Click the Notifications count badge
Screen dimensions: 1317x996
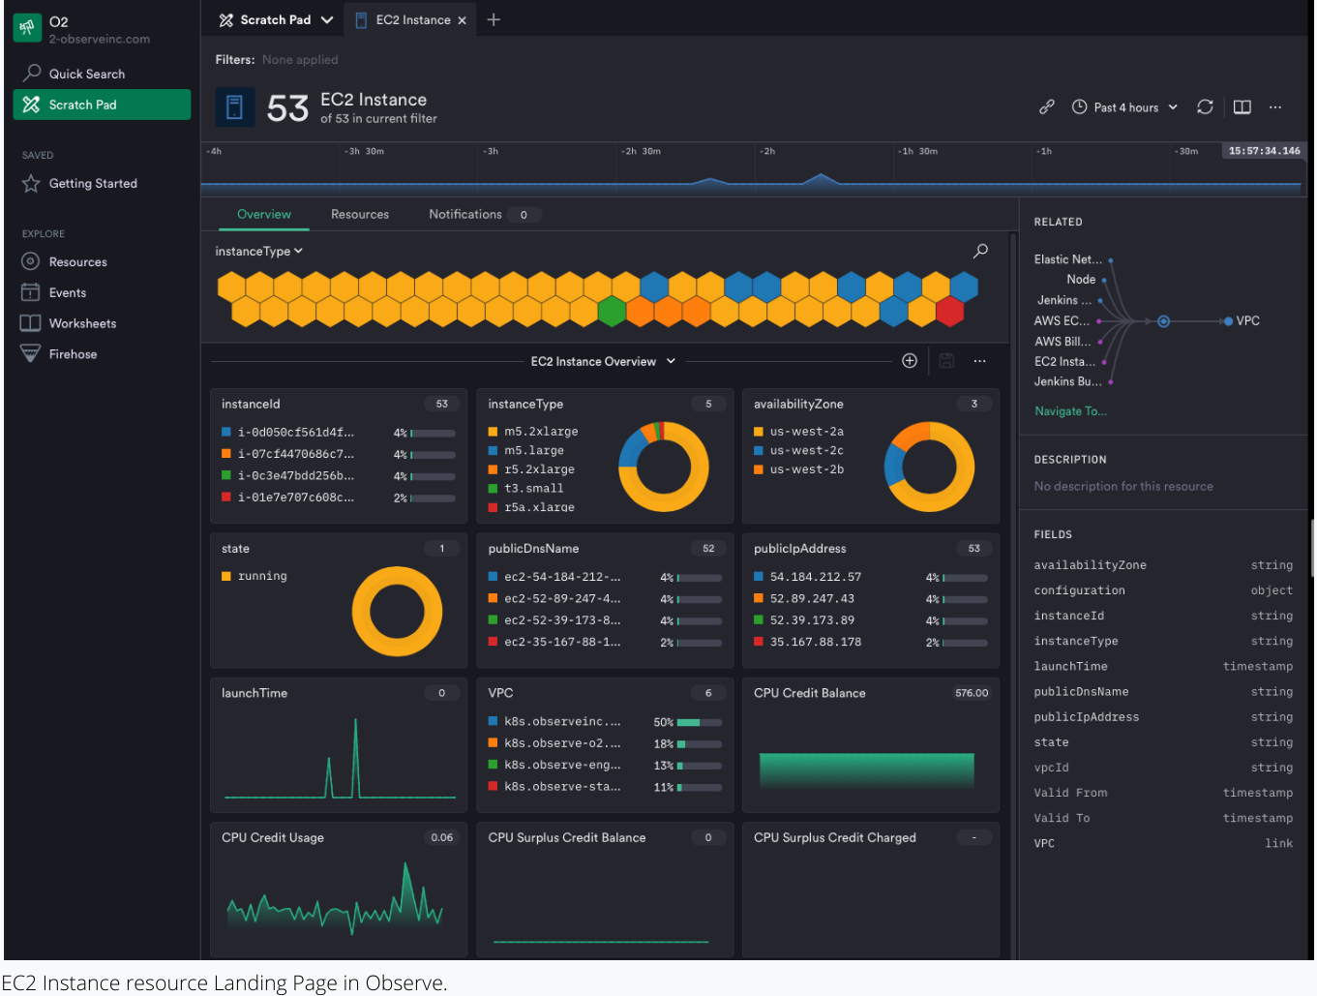pyautogui.click(x=524, y=215)
